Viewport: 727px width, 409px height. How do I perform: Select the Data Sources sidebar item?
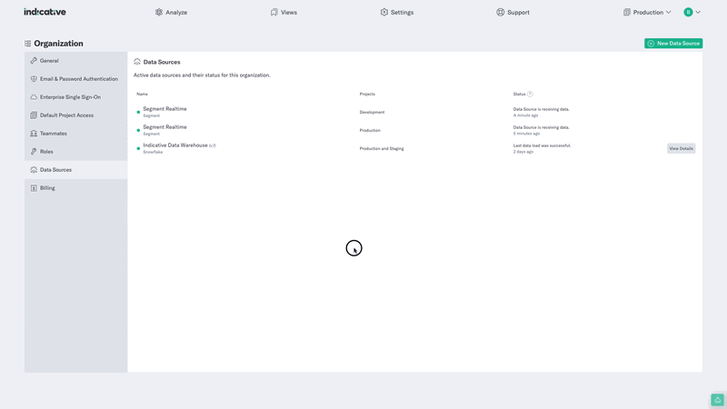(x=76, y=170)
